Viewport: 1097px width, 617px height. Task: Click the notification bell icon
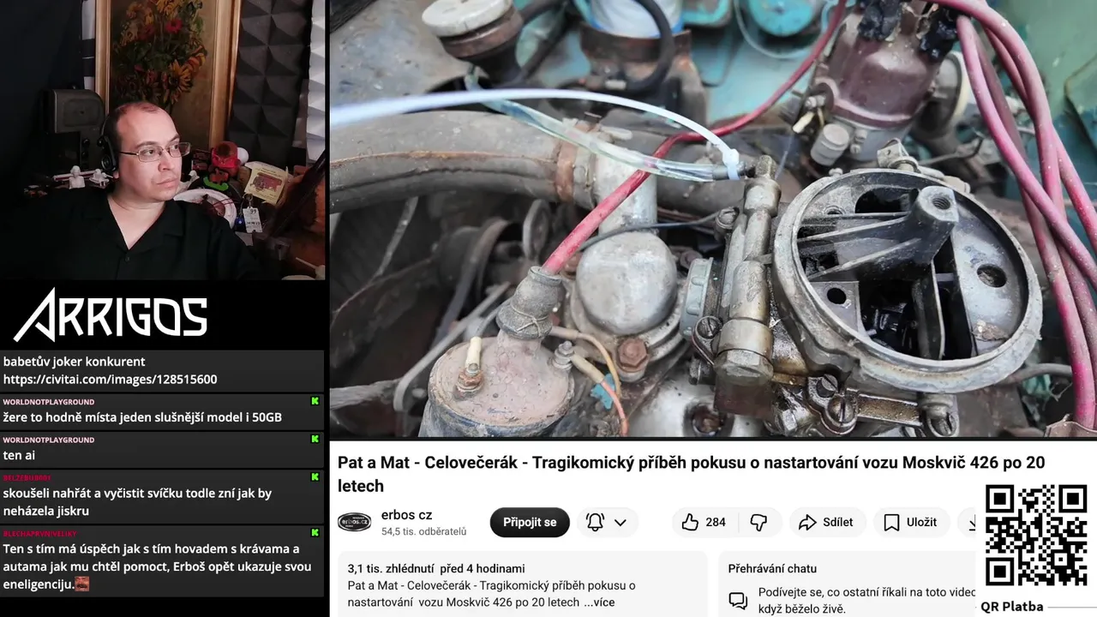point(595,522)
